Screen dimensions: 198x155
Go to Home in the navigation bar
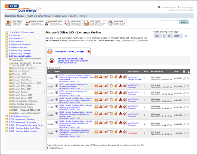point(82,16)
